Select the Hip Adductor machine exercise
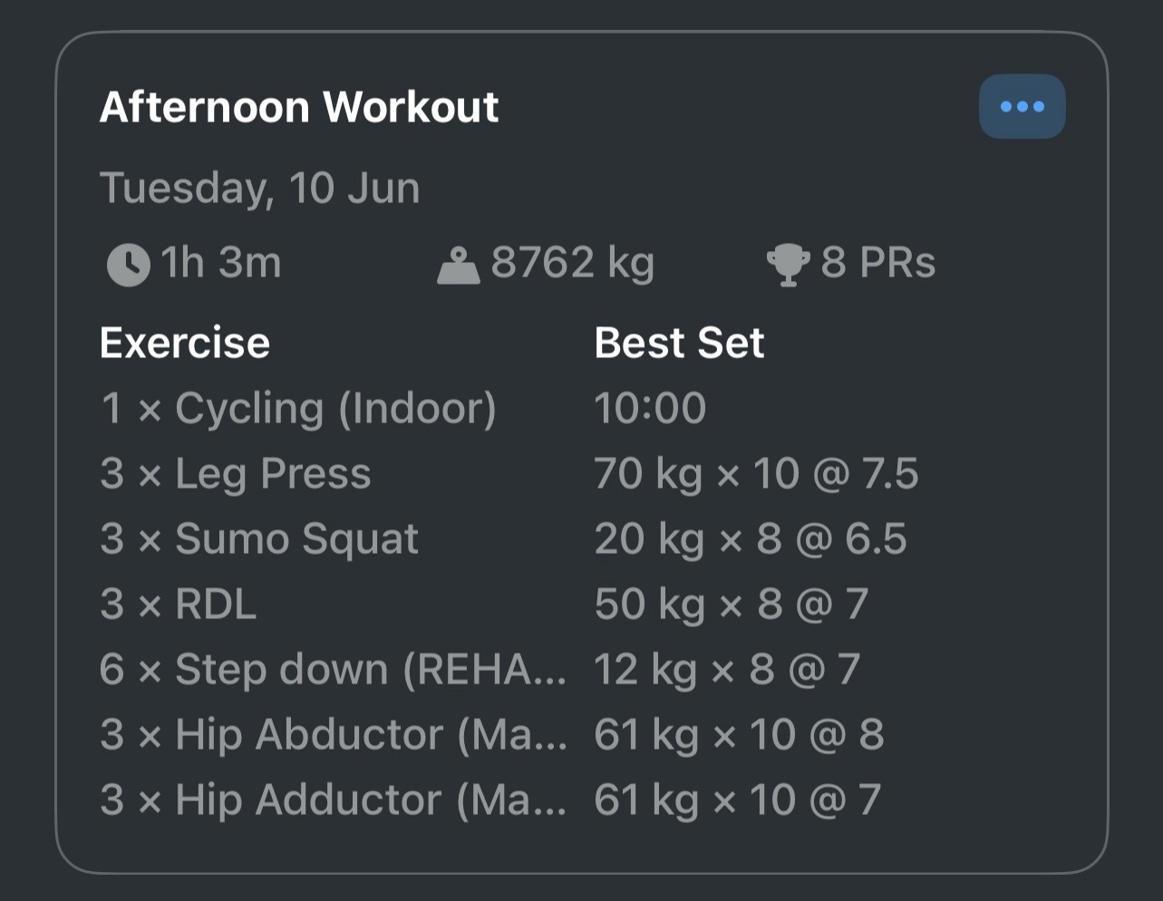Viewport: 1163px width, 901px height. pyautogui.click(x=333, y=799)
